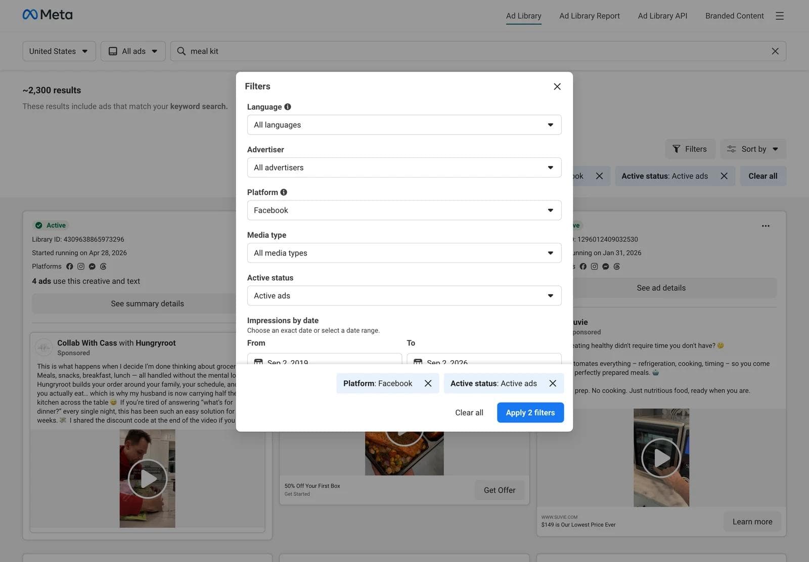Viewport: 809px width, 562px height.
Task: Remove Platform: Facebook chip in dialog
Action: [x=428, y=383]
